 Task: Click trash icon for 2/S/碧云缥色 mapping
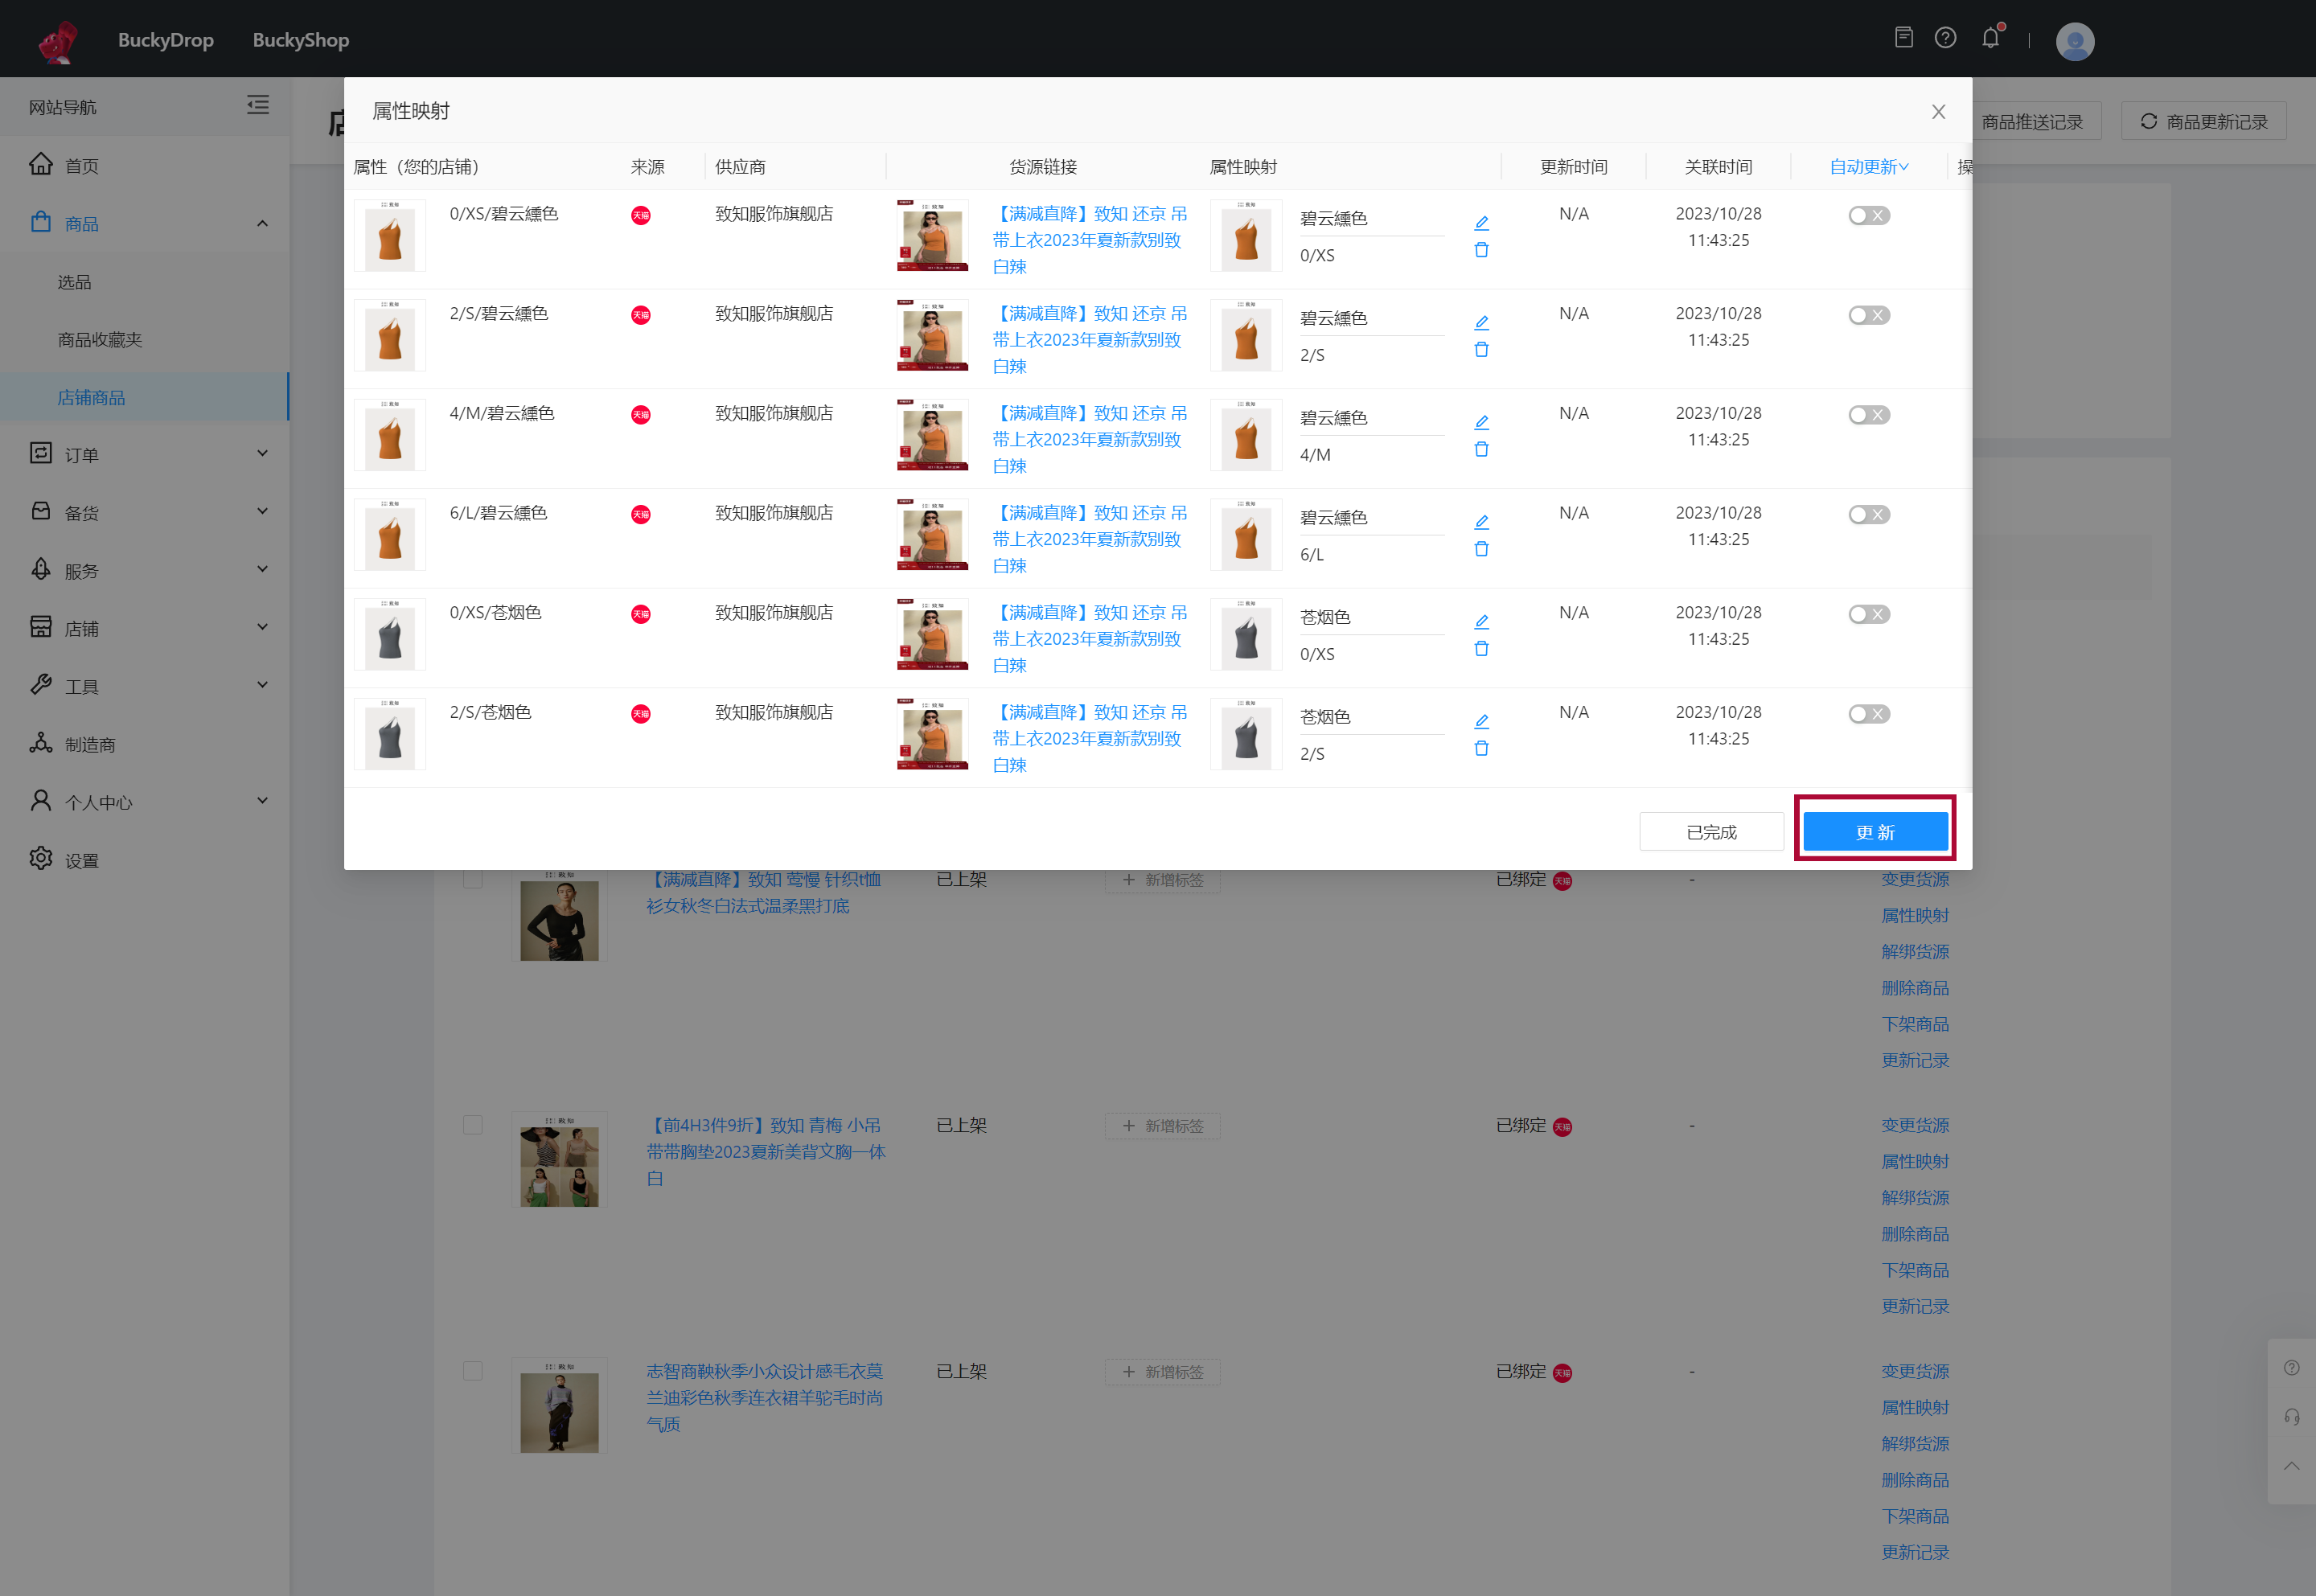pos(1481,349)
